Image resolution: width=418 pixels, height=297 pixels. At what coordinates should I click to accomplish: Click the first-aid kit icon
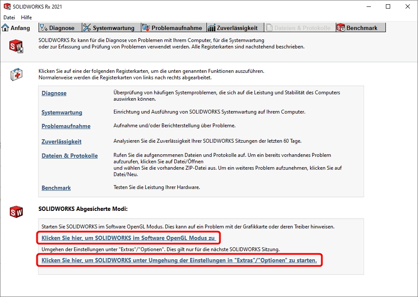[x=17, y=75]
